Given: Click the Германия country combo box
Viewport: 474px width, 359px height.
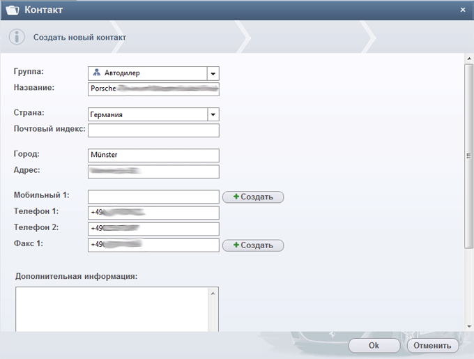Looking at the screenshot, I should pos(153,114).
